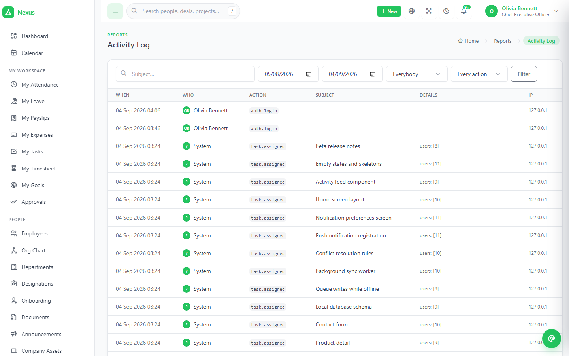Focus the Subject search field
The width and height of the screenshot is (569, 356).
(x=185, y=74)
